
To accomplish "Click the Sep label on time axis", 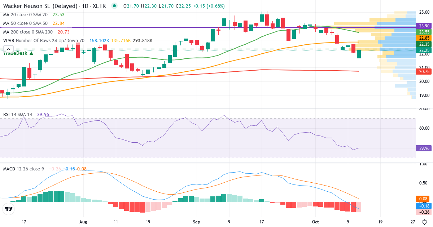I will (197, 222).
